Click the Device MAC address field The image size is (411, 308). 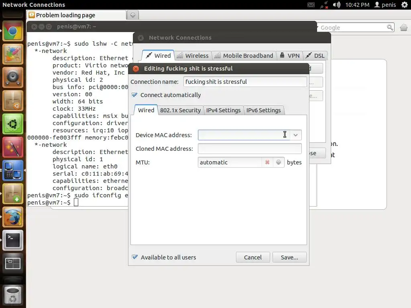point(244,135)
